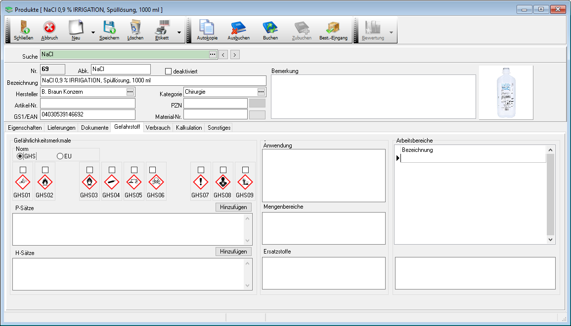Click the product bottle thumbnail image

tap(506, 92)
